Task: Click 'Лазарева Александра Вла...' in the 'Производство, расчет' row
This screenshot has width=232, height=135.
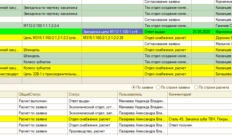Action: (142, 131)
